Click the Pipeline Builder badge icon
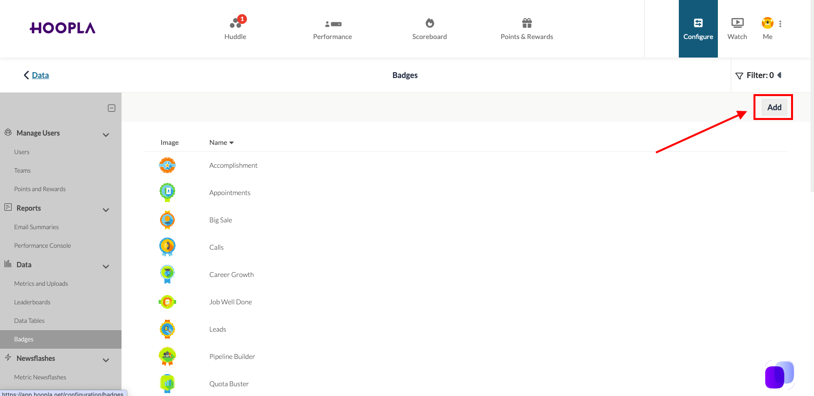Image resolution: width=814 pixels, height=396 pixels. 167,356
